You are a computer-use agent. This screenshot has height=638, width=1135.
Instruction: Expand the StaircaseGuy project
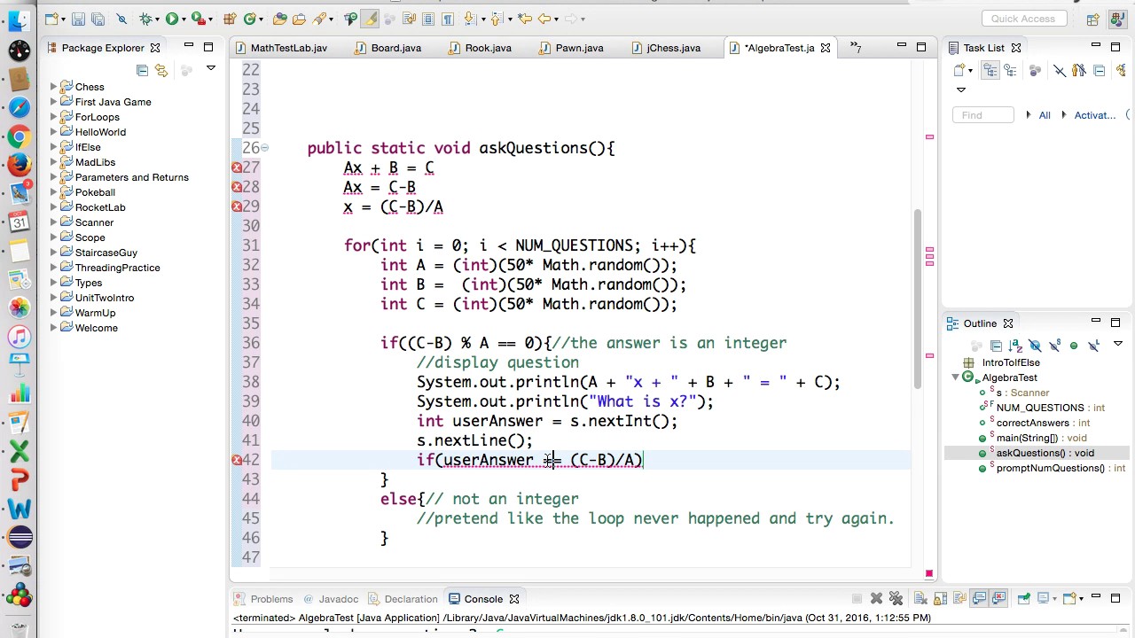click(x=53, y=253)
